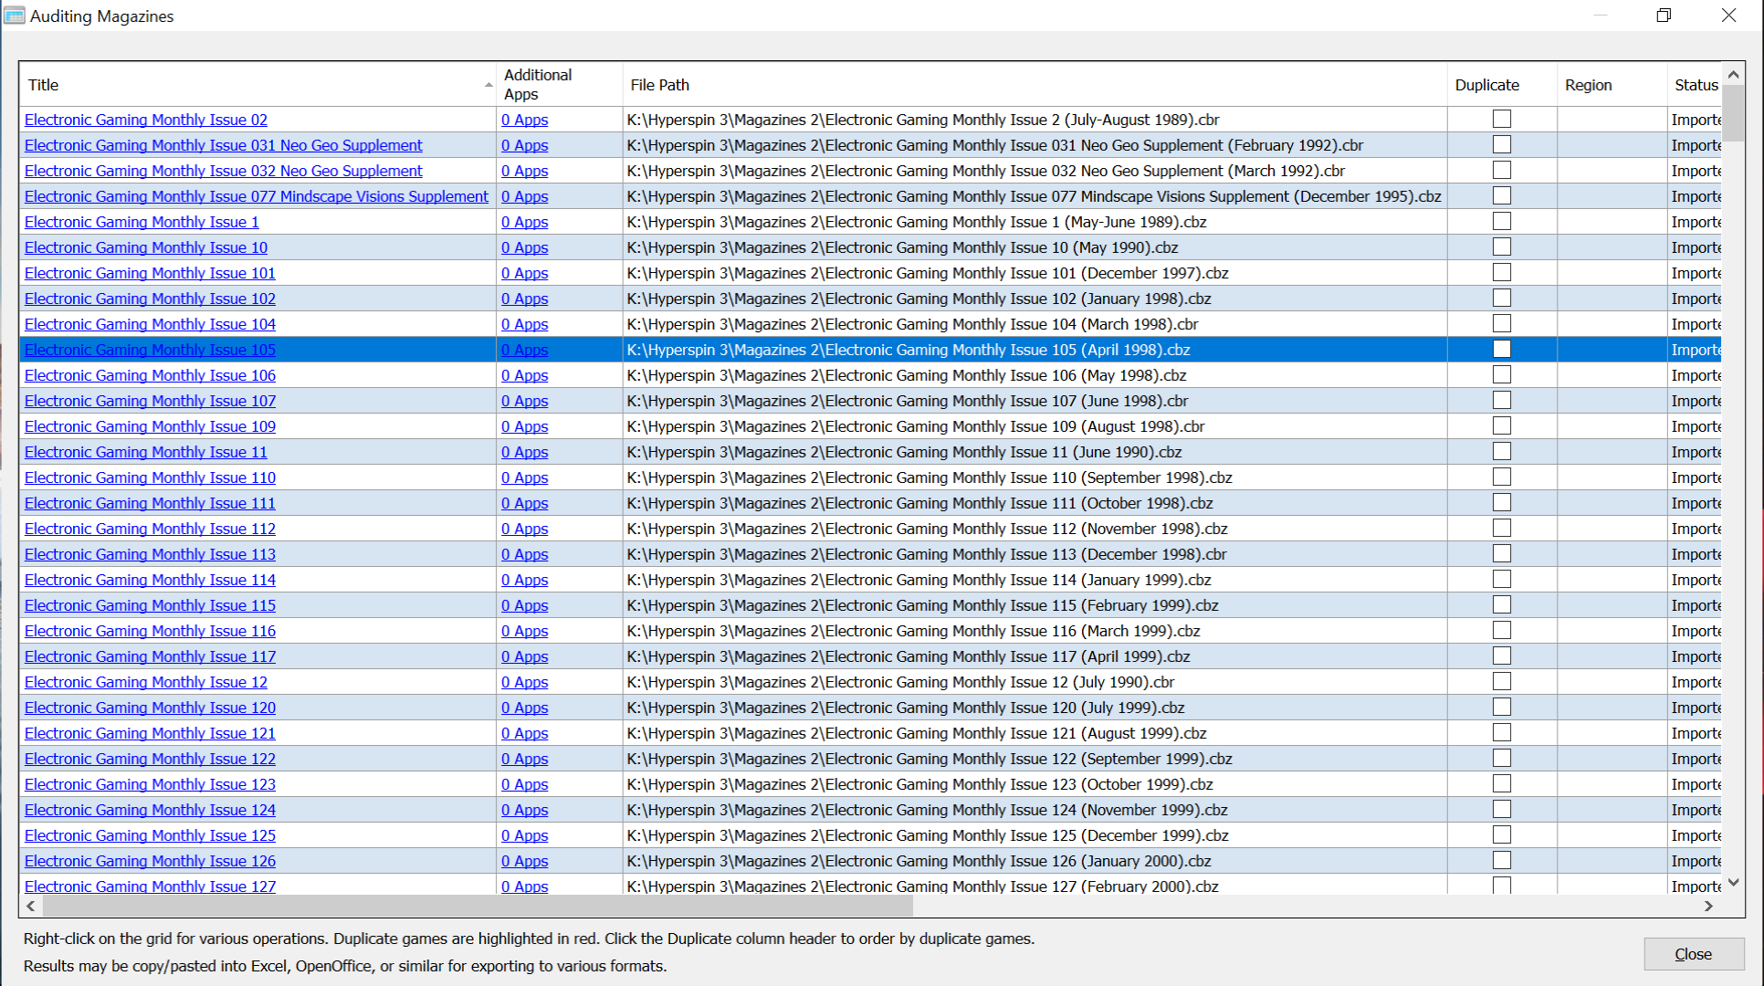Select file path for Issue 109 (August 1998).cbr

pyautogui.click(x=1035, y=426)
